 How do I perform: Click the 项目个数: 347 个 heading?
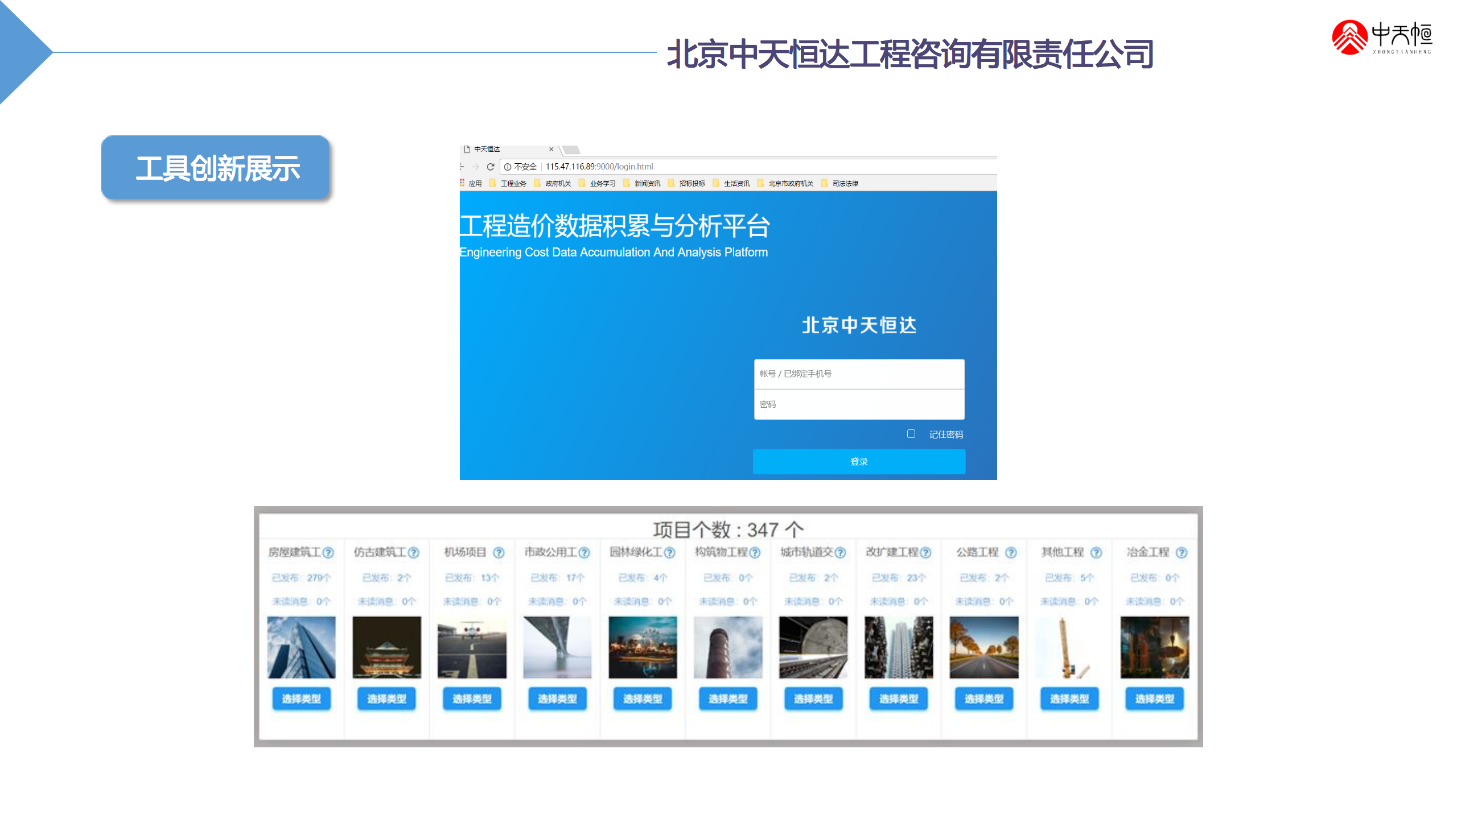point(728,530)
